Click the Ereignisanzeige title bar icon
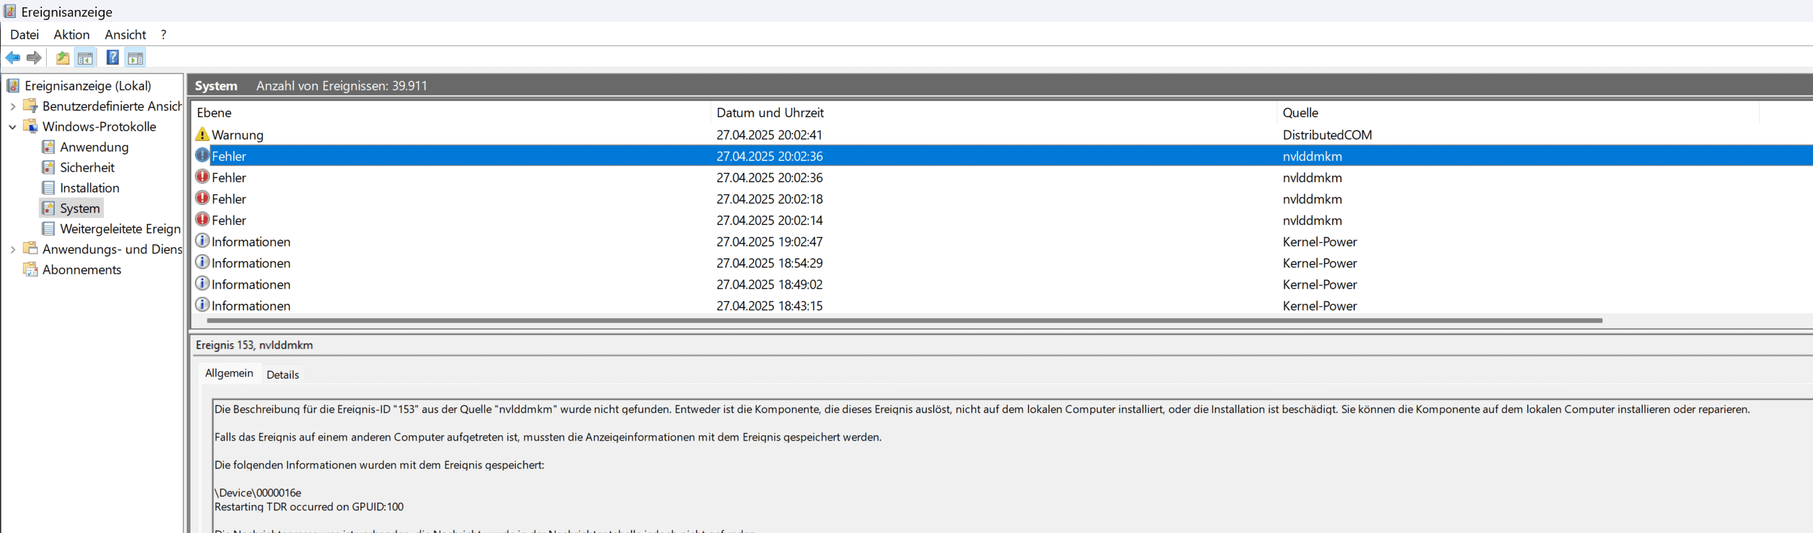This screenshot has height=533, width=1813. pos(10,11)
